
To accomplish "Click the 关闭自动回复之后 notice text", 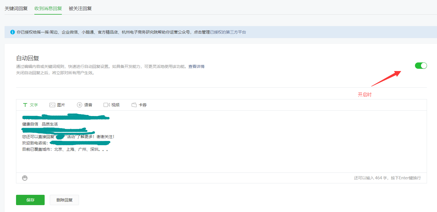I will coord(55,73).
